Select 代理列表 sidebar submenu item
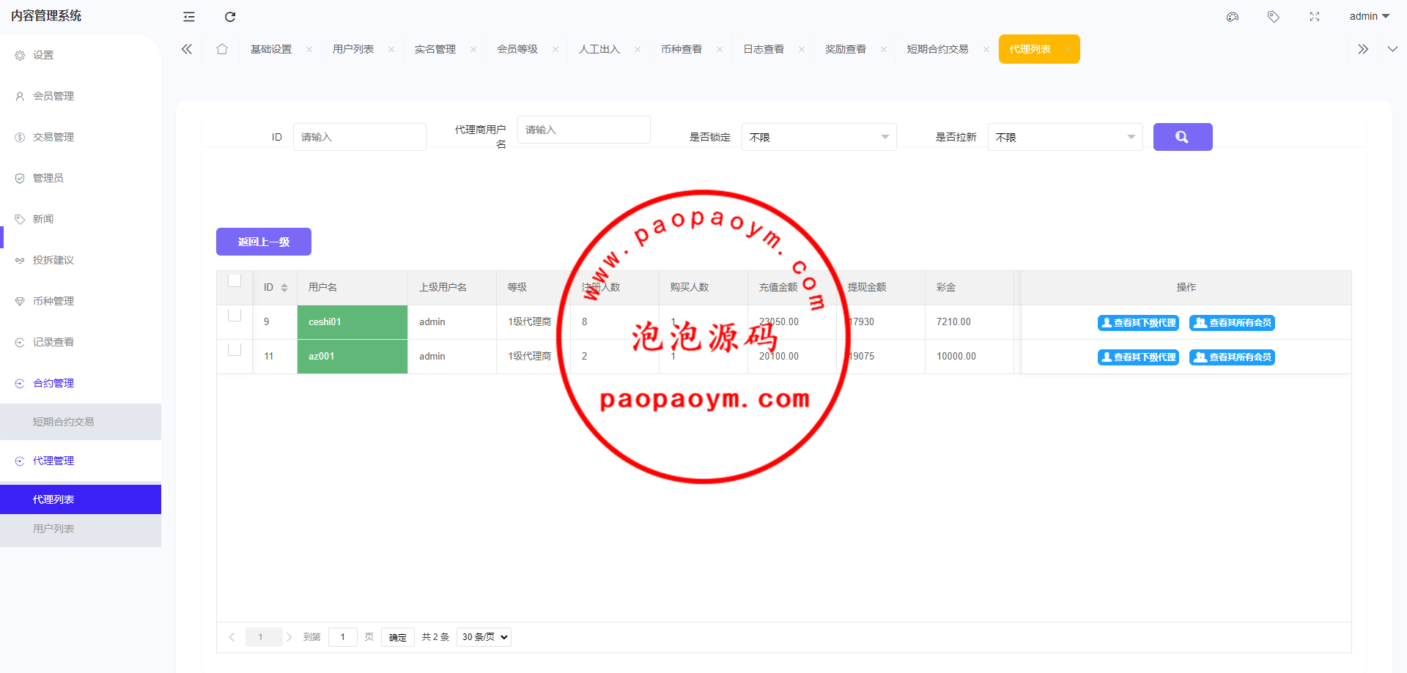This screenshot has width=1407, height=673. pyautogui.click(x=81, y=499)
